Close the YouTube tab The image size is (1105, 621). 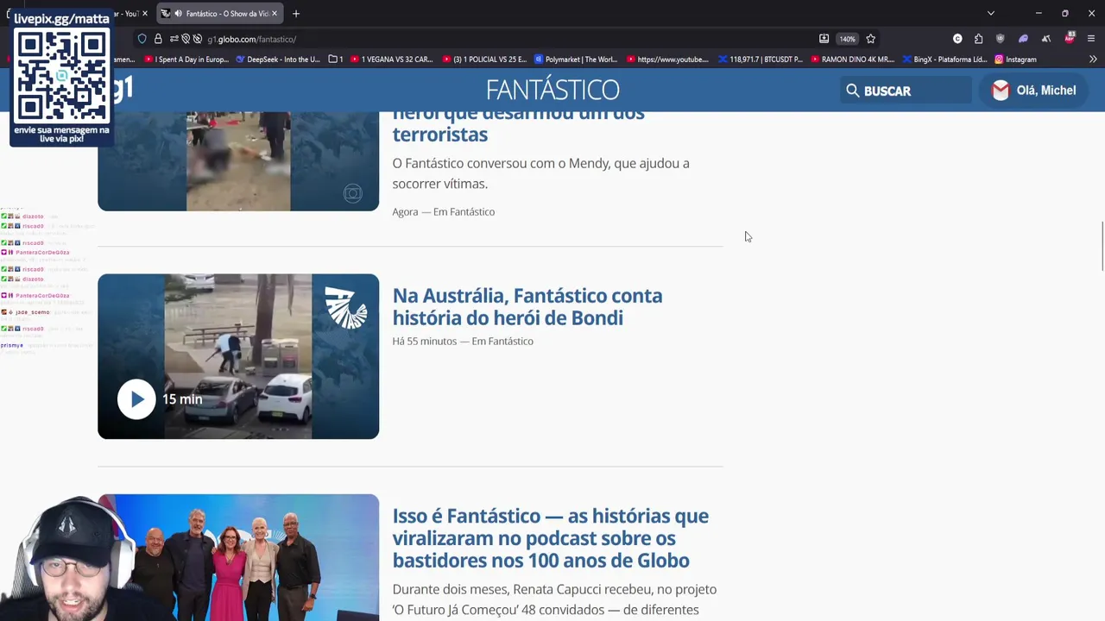pyautogui.click(x=145, y=13)
